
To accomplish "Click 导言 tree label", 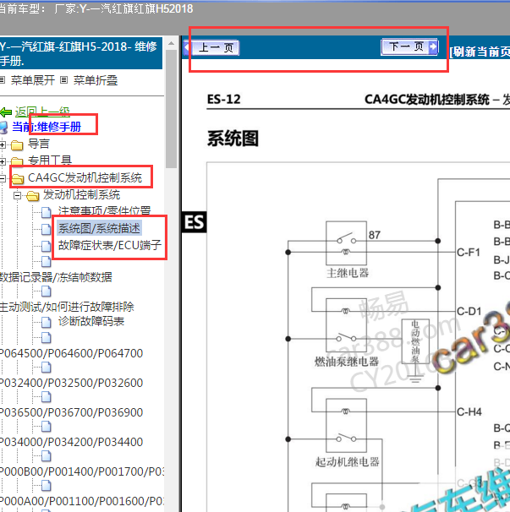I will pos(39,144).
